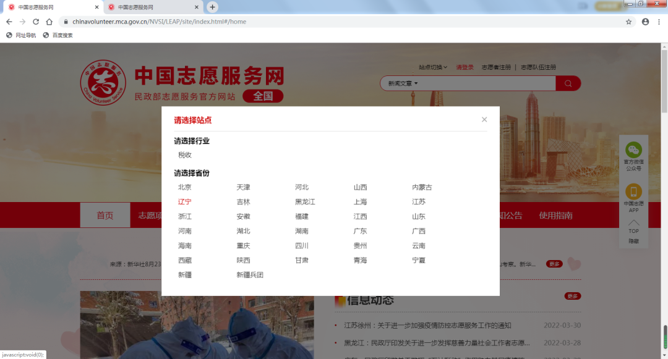The height and width of the screenshot is (359, 668).
Task: Open the 黑龙江 民政厅 article
Action: 437,343
